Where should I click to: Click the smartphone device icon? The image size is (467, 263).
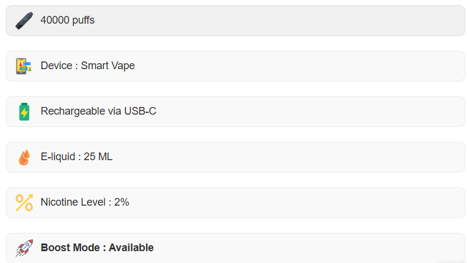tap(24, 66)
